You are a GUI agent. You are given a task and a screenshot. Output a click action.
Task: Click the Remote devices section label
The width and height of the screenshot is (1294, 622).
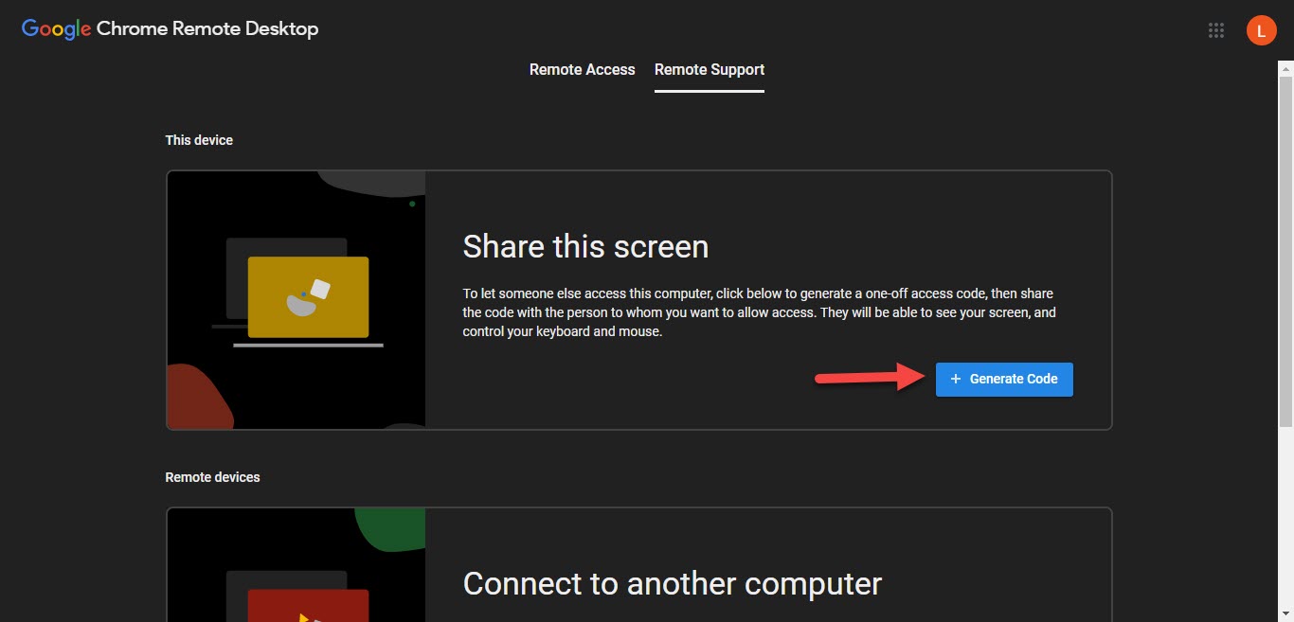(x=212, y=477)
